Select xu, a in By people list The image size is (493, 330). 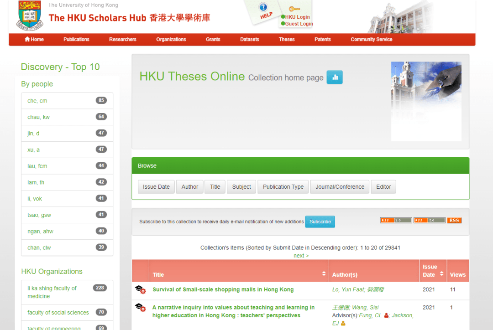pos(67,150)
